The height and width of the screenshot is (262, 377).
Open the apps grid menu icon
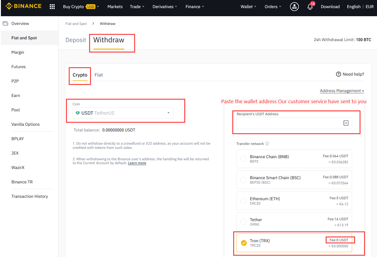coord(52,7)
